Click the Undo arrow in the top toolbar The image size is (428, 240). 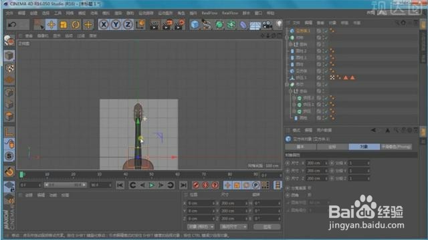12,25
